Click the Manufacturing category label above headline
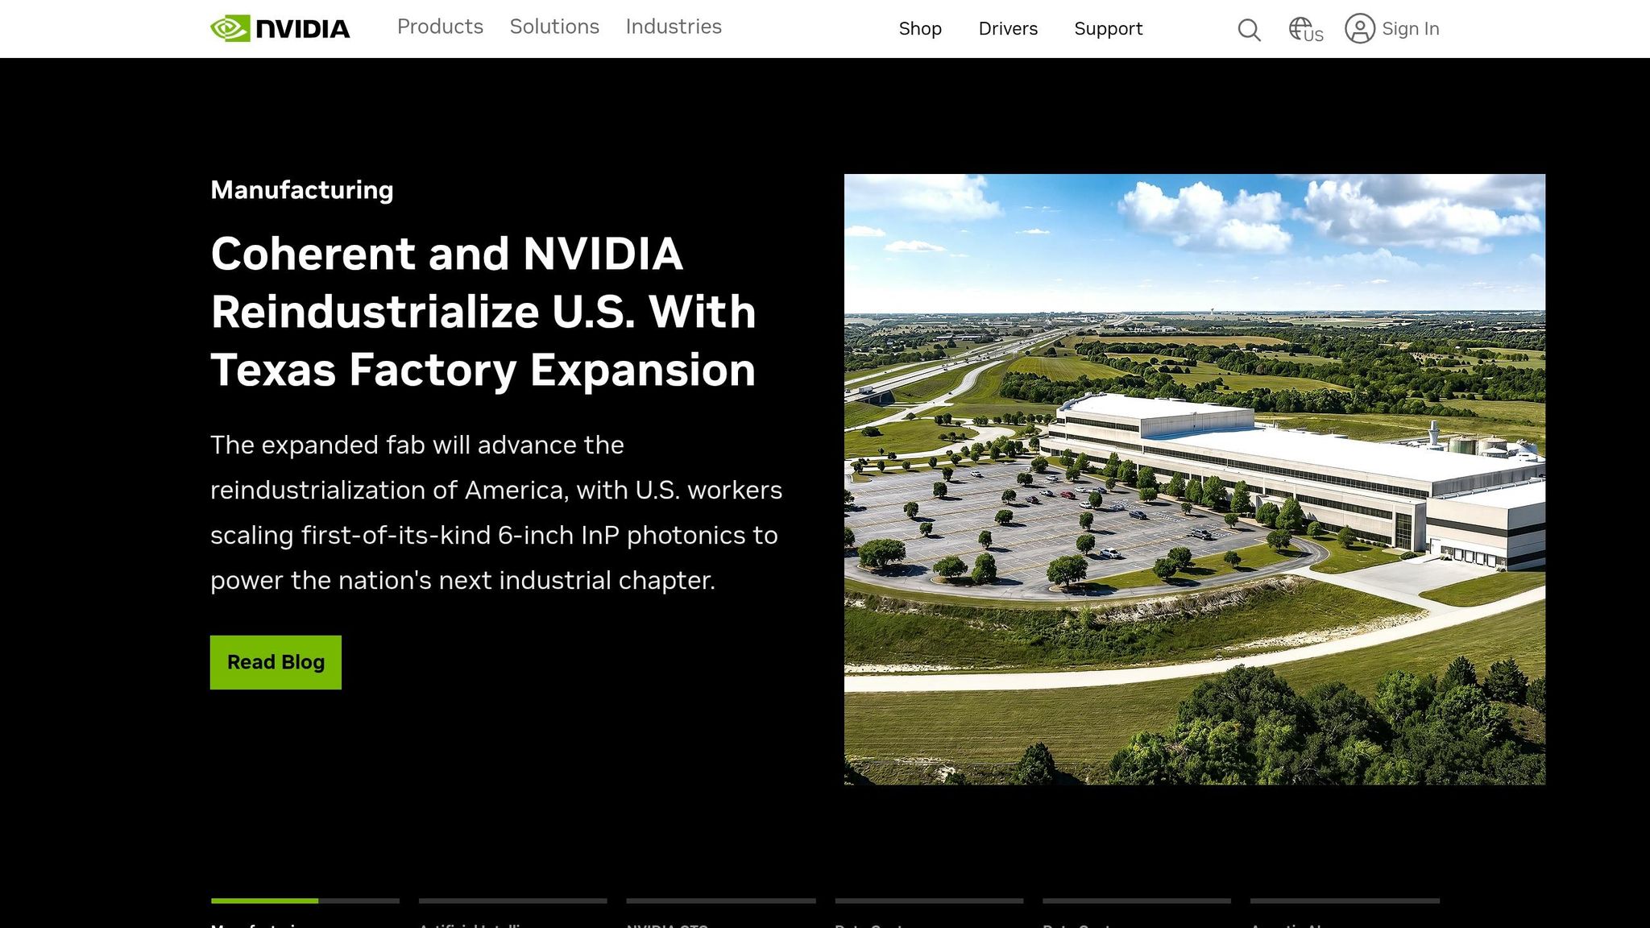 302,190
